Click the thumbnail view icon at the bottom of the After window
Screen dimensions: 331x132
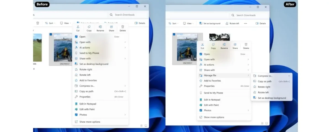(267, 123)
